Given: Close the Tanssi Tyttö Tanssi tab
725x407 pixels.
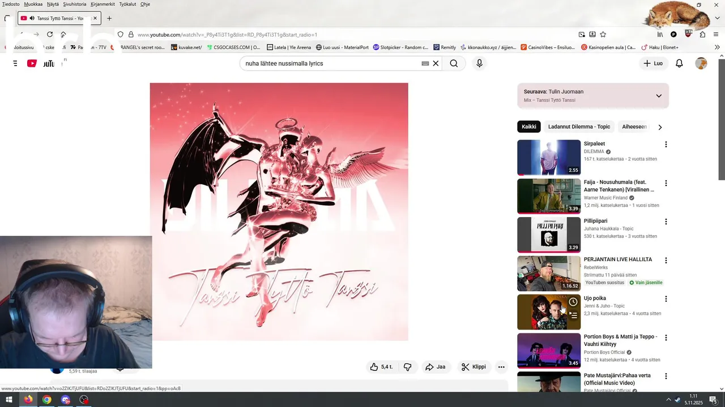Looking at the screenshot, I should click(x=95, y=18).
